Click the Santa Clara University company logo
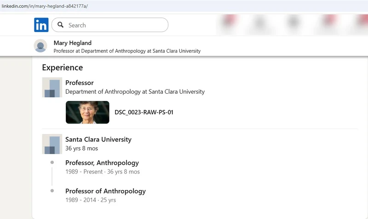 coord(52,144)
